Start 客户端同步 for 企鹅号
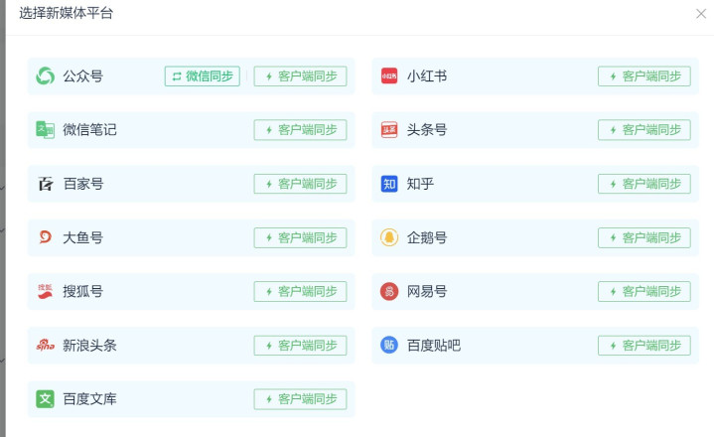The height and width of the screenshot is (437, 714). tap(644, 237)
